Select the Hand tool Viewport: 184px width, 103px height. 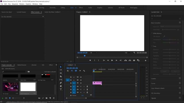pos(61,86)
